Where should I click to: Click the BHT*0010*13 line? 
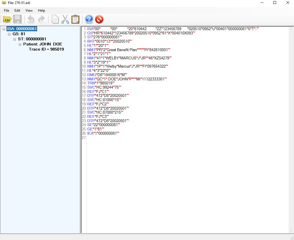[109, 41]
